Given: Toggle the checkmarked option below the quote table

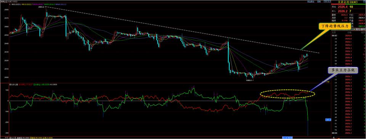Looking at the screenshot, I should [359, 29].
